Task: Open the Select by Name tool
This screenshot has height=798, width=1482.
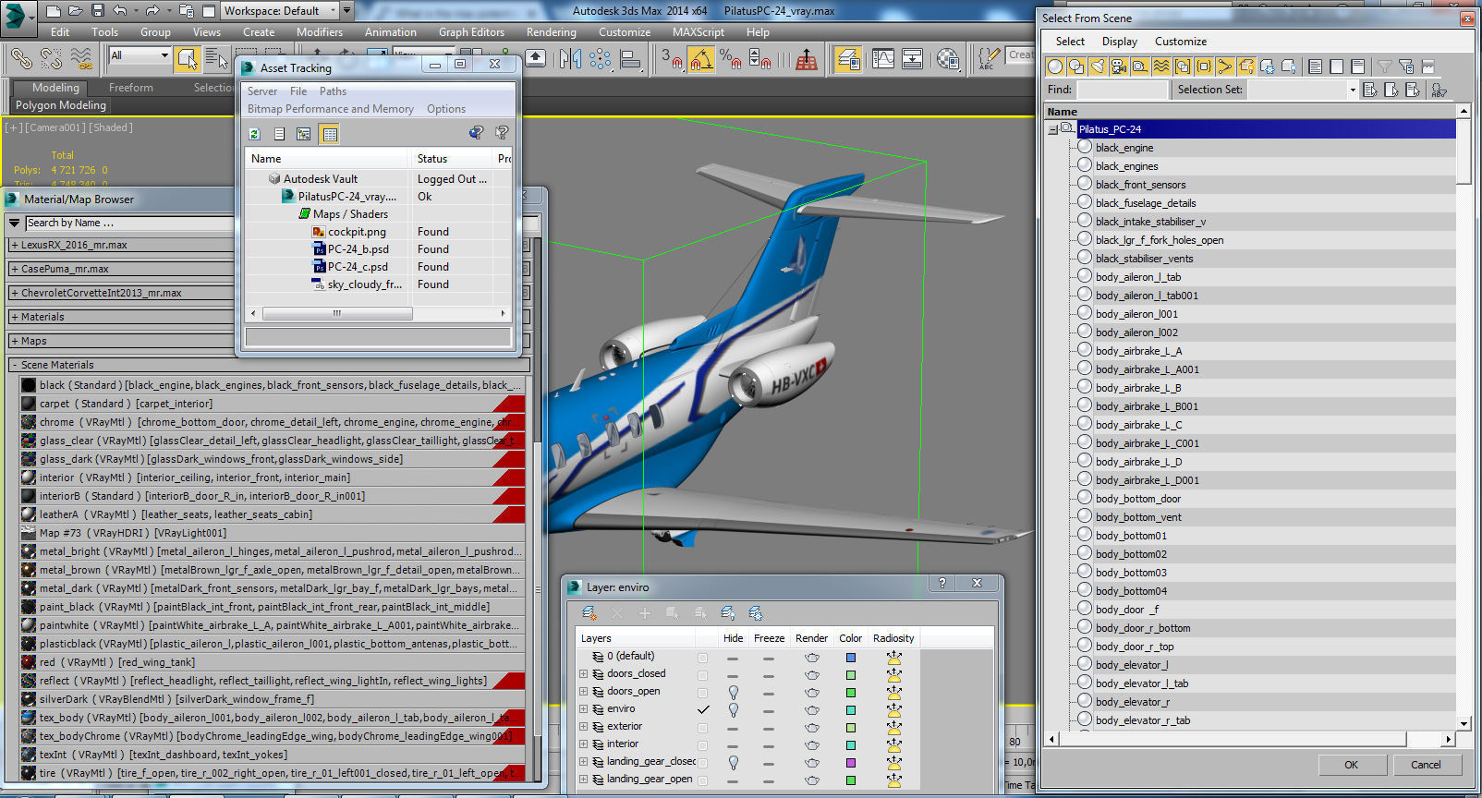Action: 216,59
